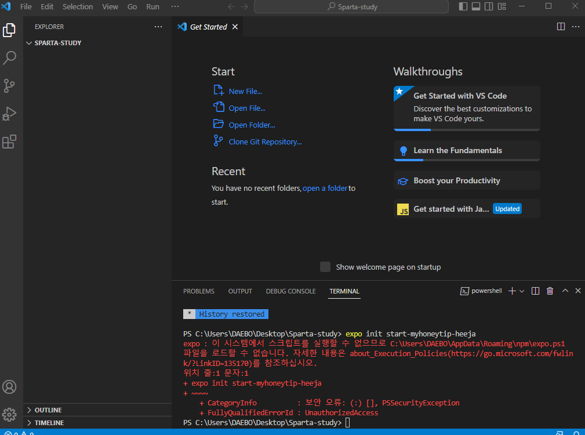The image size is (585, 435).
Task: Maximize the panel with up chevron
Action: (565, 291)
